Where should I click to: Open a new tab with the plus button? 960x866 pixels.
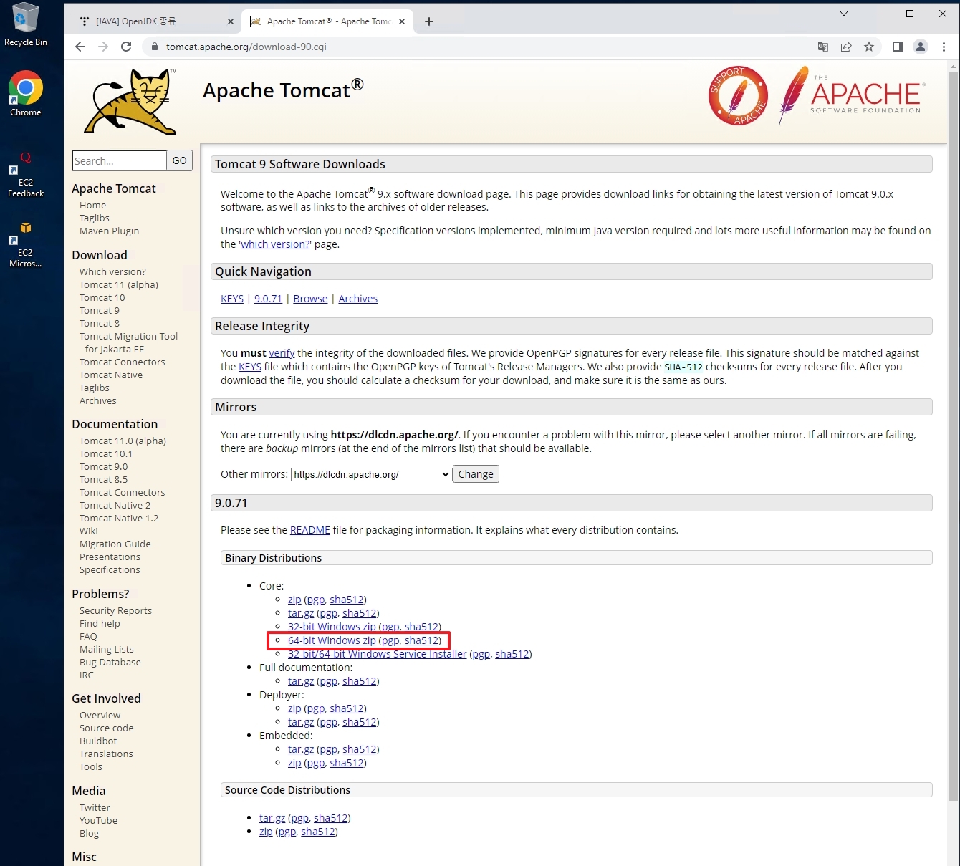(429, 21)
